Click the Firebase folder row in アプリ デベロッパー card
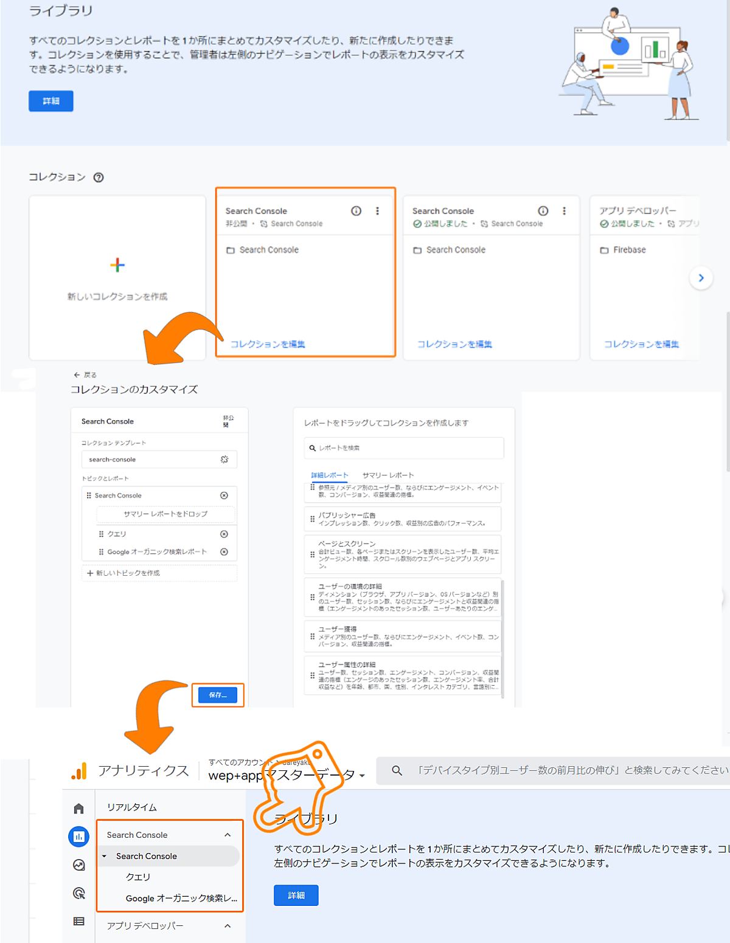 623,250
